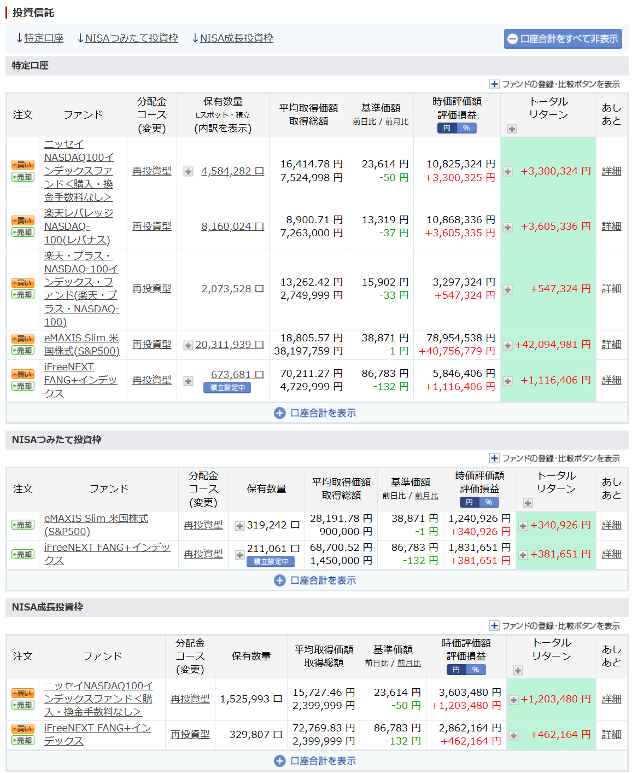Viewport: 632px width, 773px height.
Task: Toggle 円/% display in NISA成長投資枠 header
Action: (x=466, y=670)
